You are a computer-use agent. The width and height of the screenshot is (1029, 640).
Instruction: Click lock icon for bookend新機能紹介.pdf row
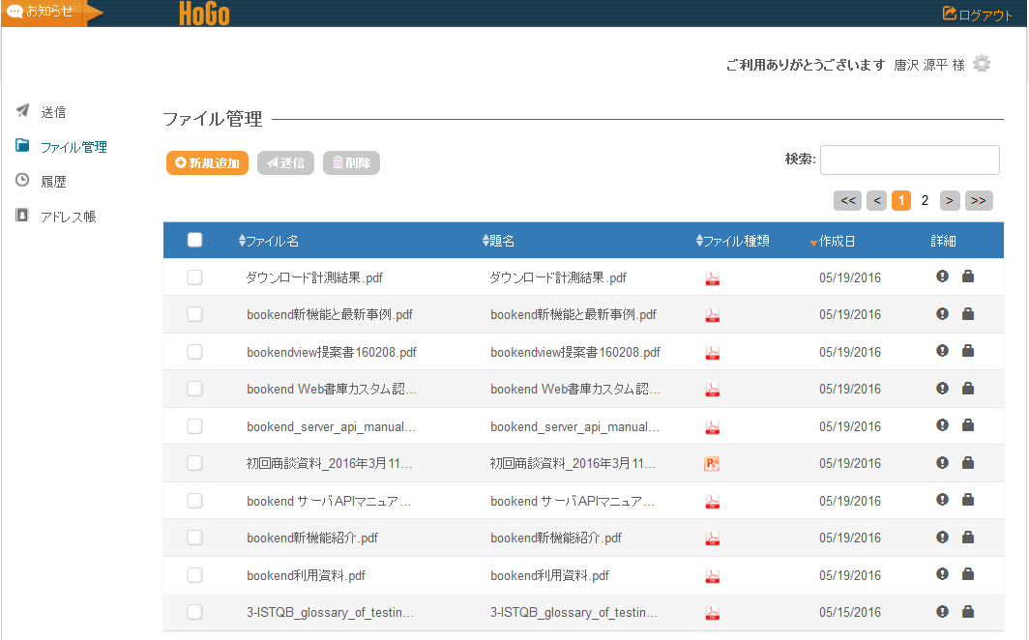(x=968, y=538)
